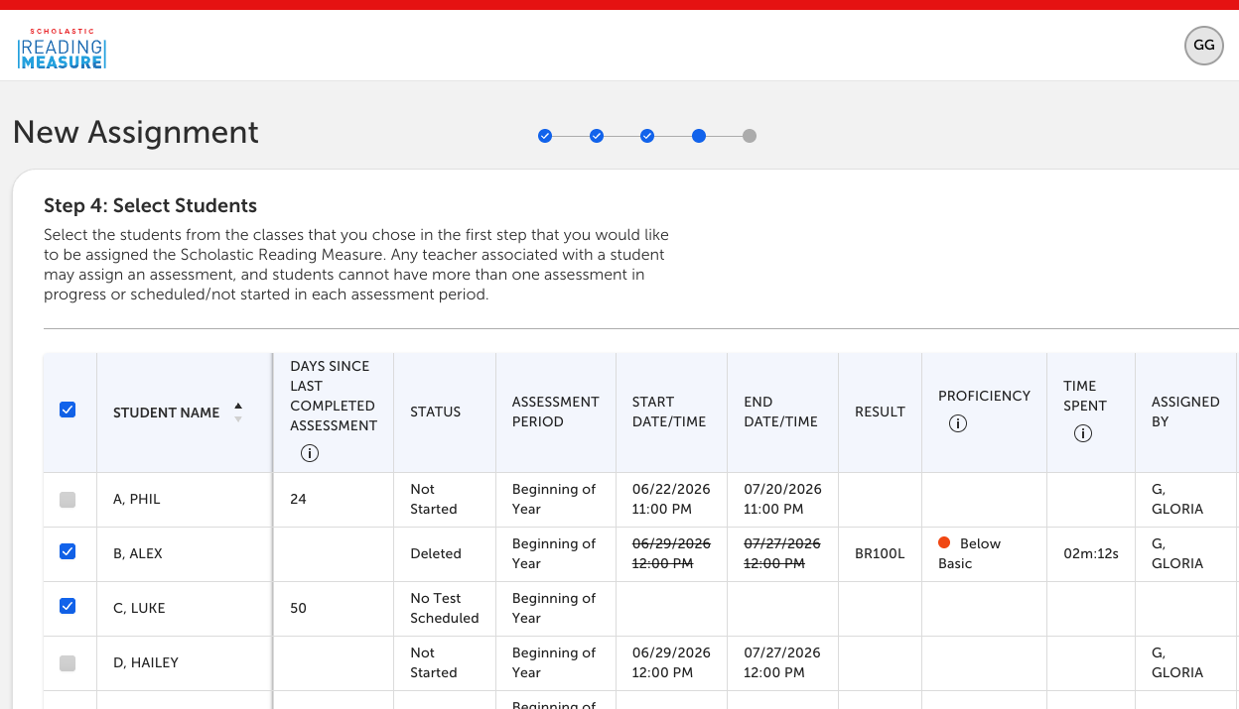Click the orange Below Basic proficiency dot

coord(944,542)
